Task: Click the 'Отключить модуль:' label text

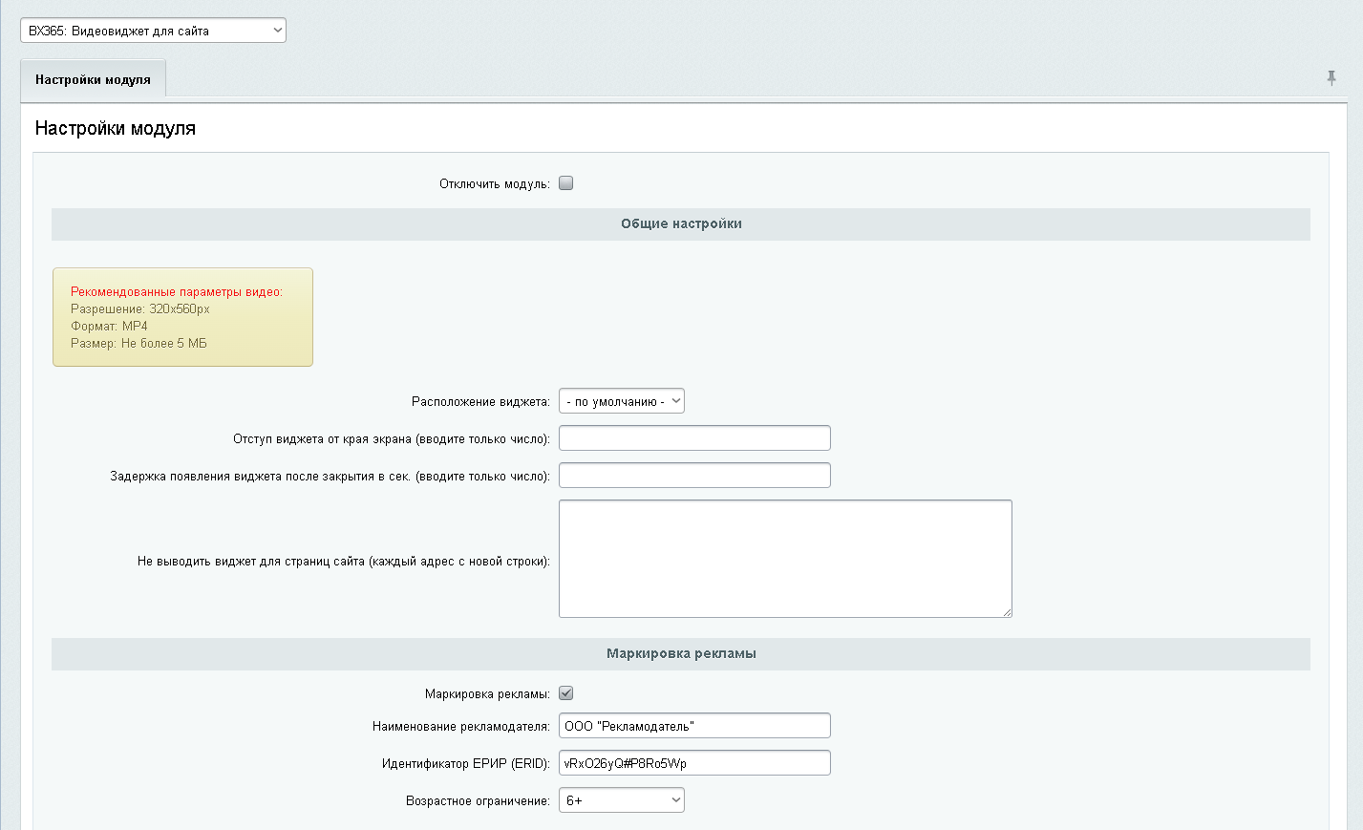Action: (x=494, y=183)
